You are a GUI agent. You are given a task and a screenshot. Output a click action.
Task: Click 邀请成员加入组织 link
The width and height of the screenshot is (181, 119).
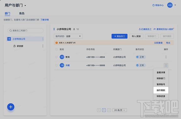pos(164,29)
